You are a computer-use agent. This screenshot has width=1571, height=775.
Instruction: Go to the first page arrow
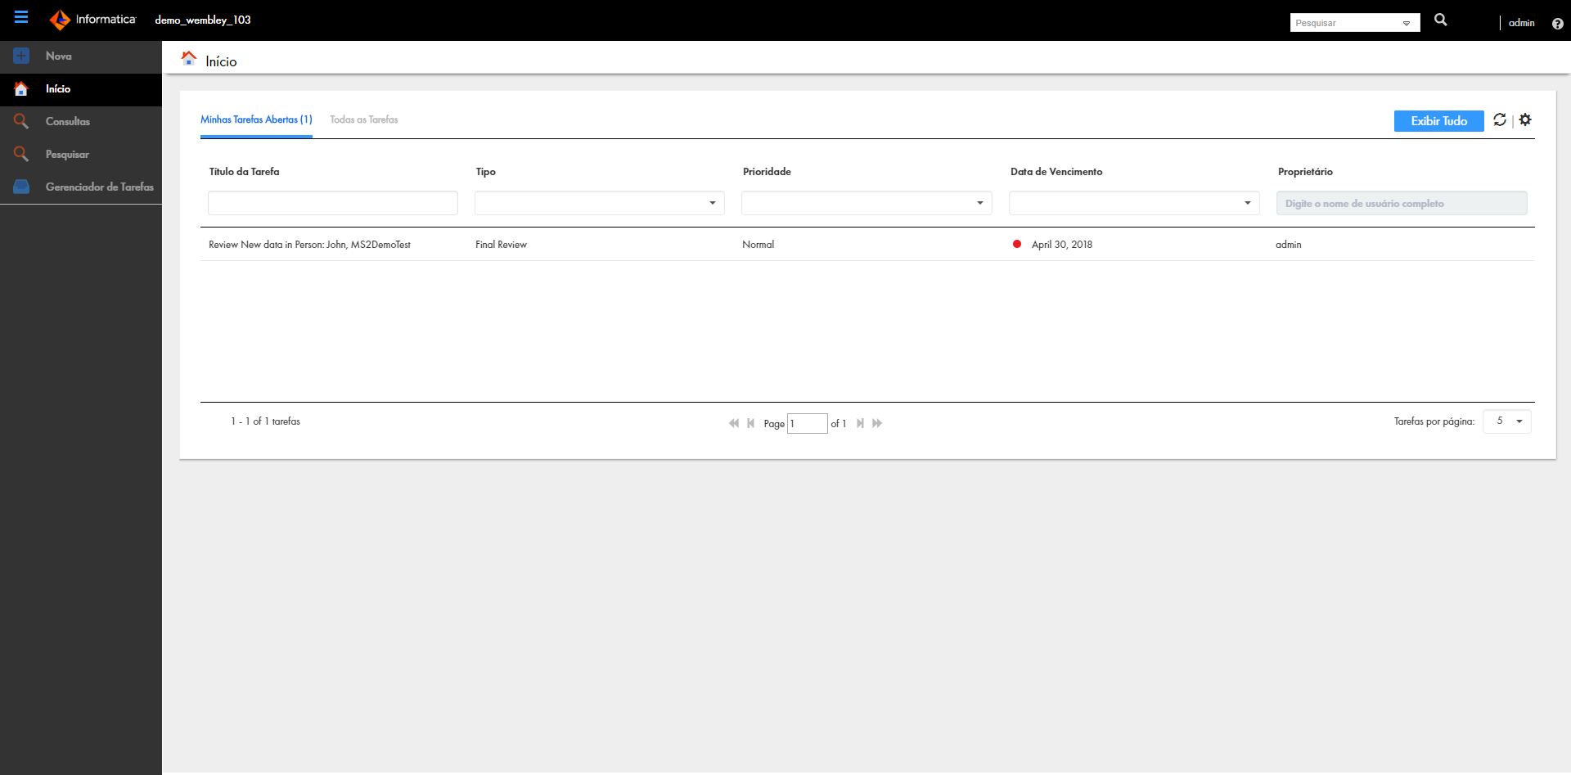tap(733, 423)
